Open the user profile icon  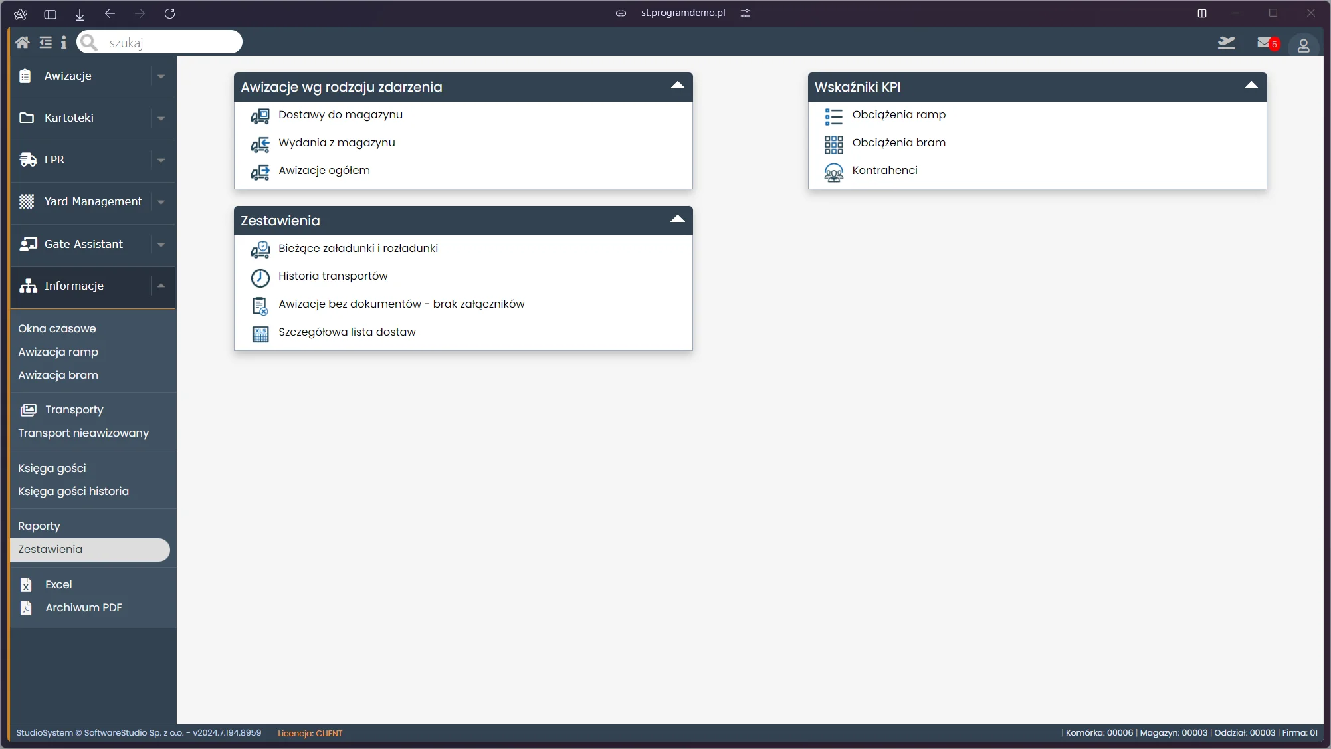[x=1303, y=45]
